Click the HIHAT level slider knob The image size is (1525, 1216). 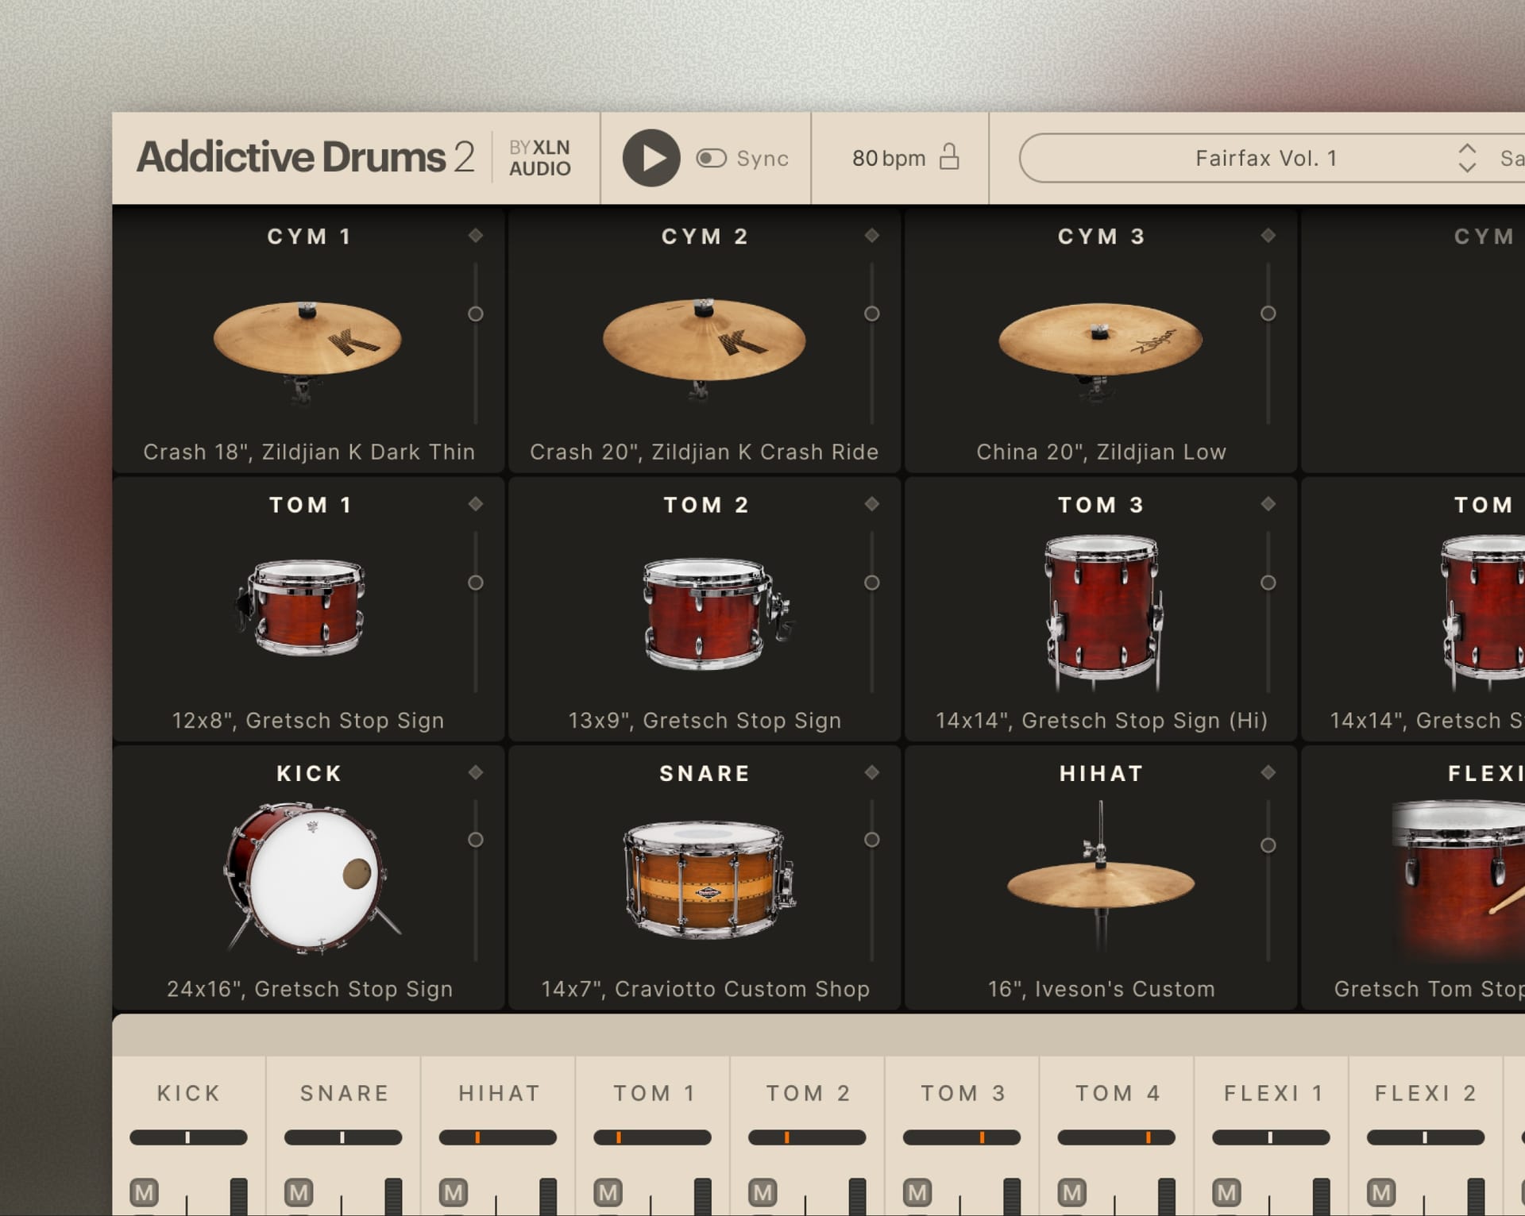point(1268,845)
